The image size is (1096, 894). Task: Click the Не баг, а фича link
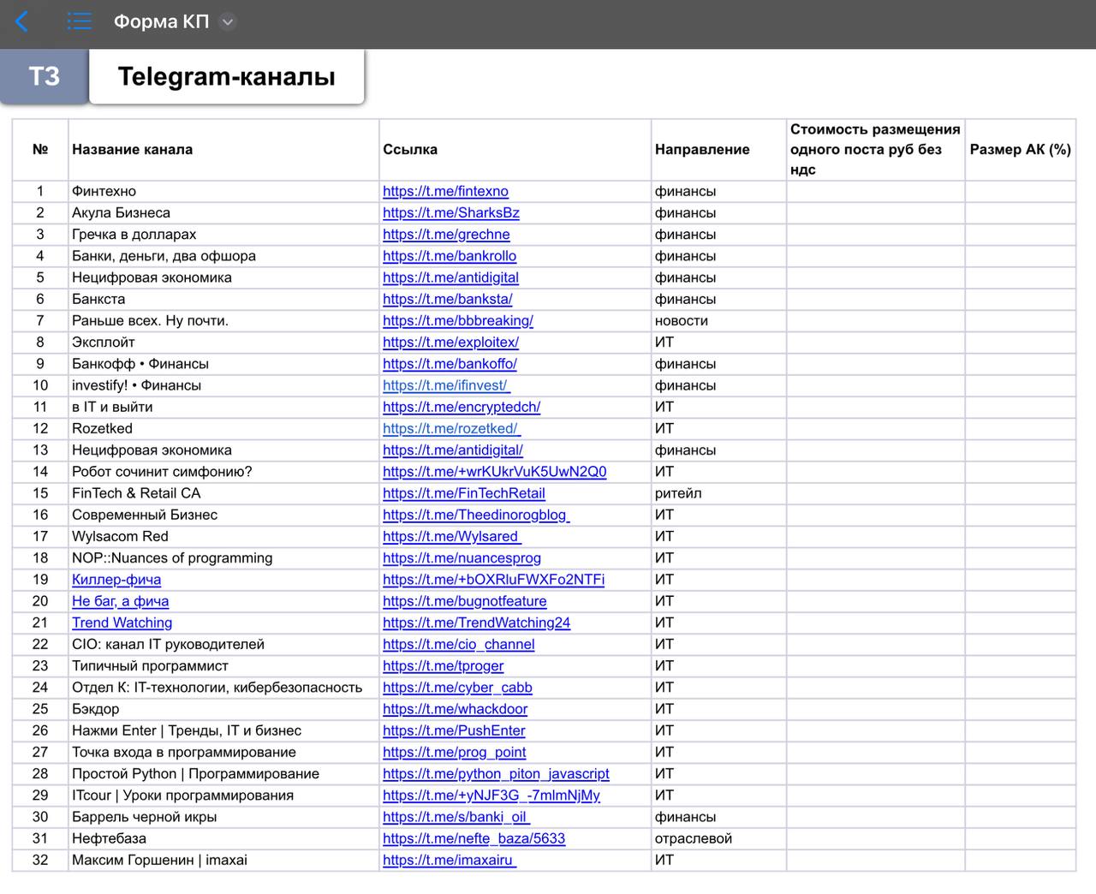[x=120, y=601]
